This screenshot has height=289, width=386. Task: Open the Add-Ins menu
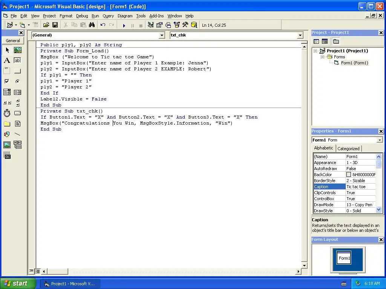pos(156,16)
